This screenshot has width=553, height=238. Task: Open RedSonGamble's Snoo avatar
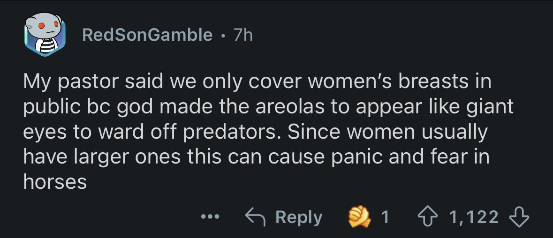pos(44,34)
